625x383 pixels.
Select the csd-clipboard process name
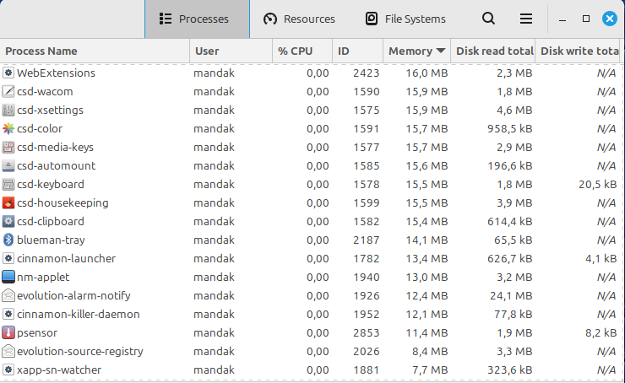coord(51,221)
